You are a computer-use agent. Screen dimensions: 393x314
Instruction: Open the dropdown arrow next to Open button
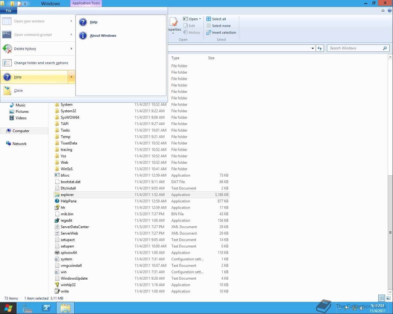coord(200,19)
